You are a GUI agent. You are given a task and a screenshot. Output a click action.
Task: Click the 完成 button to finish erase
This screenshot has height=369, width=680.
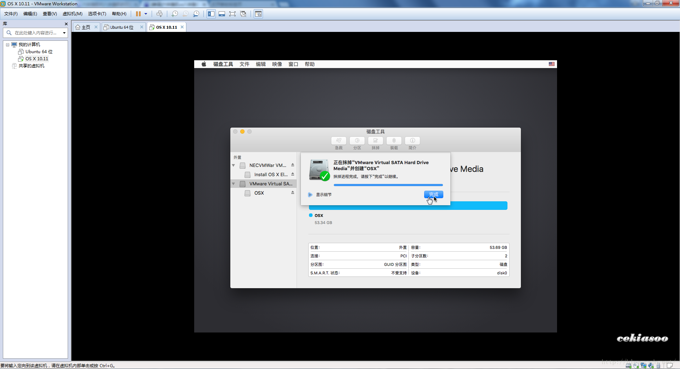(434, 195)
